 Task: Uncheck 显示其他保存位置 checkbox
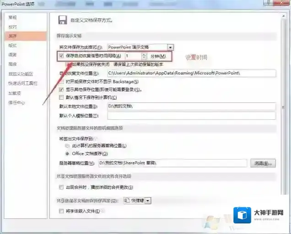coord(61,90)
